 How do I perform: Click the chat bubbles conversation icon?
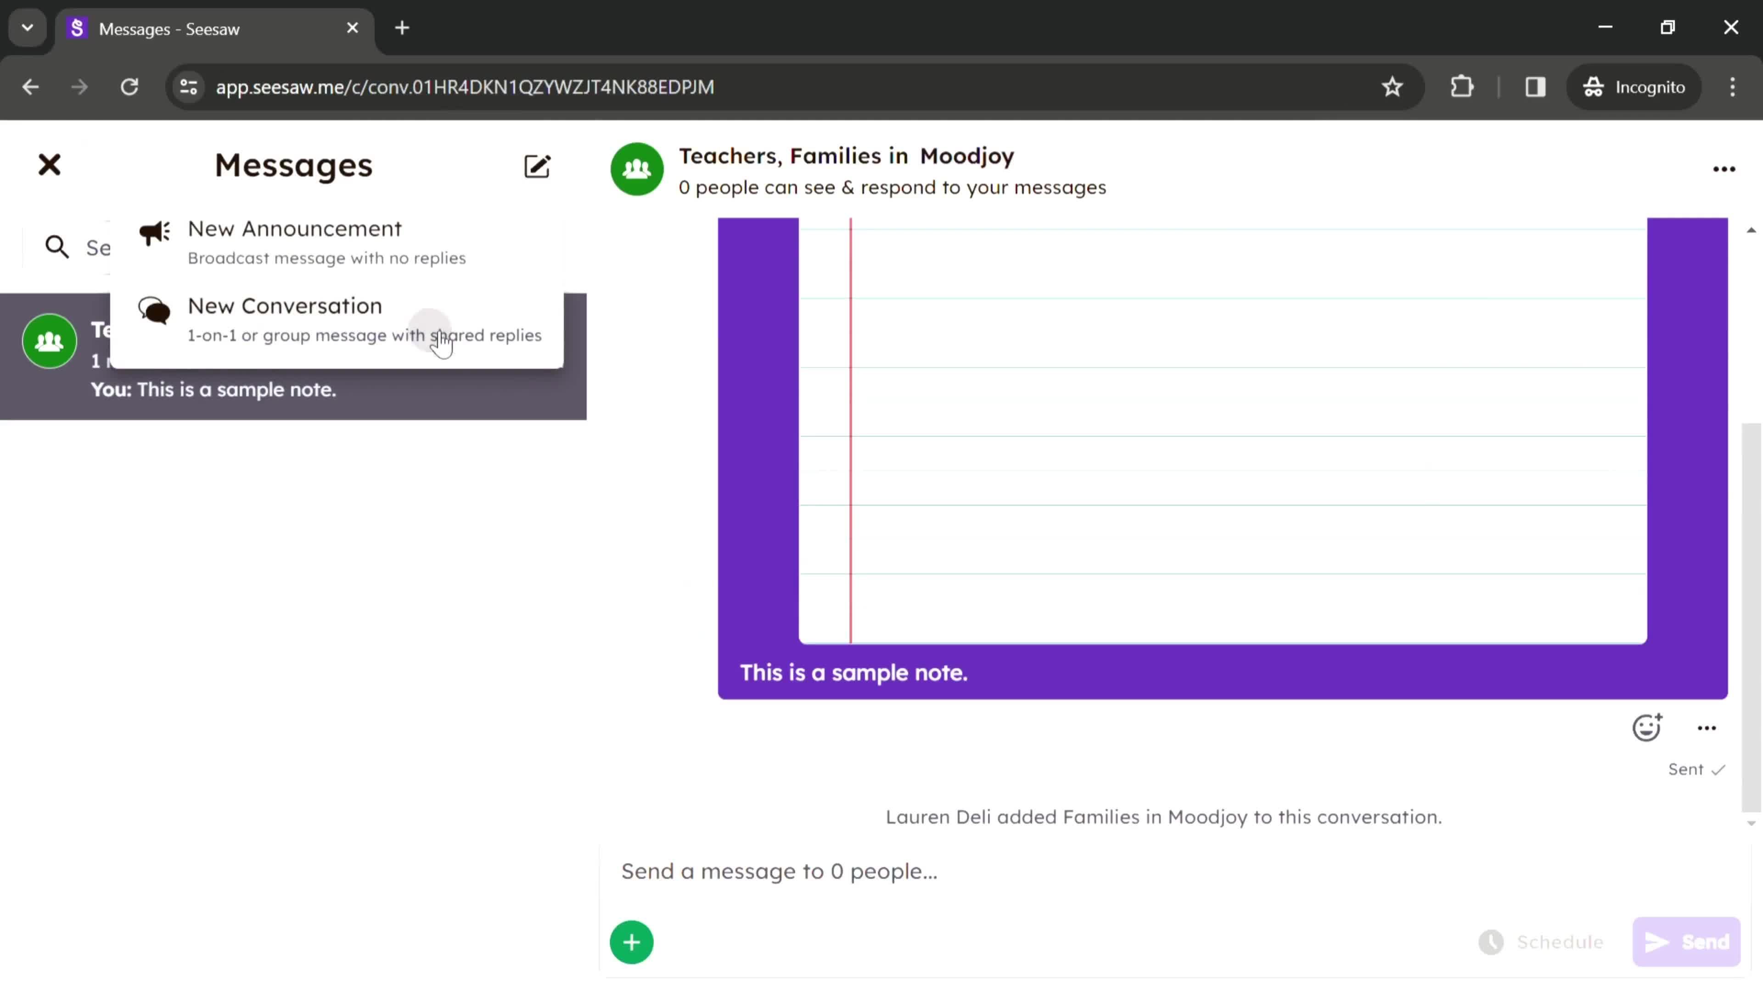point(155,311)
